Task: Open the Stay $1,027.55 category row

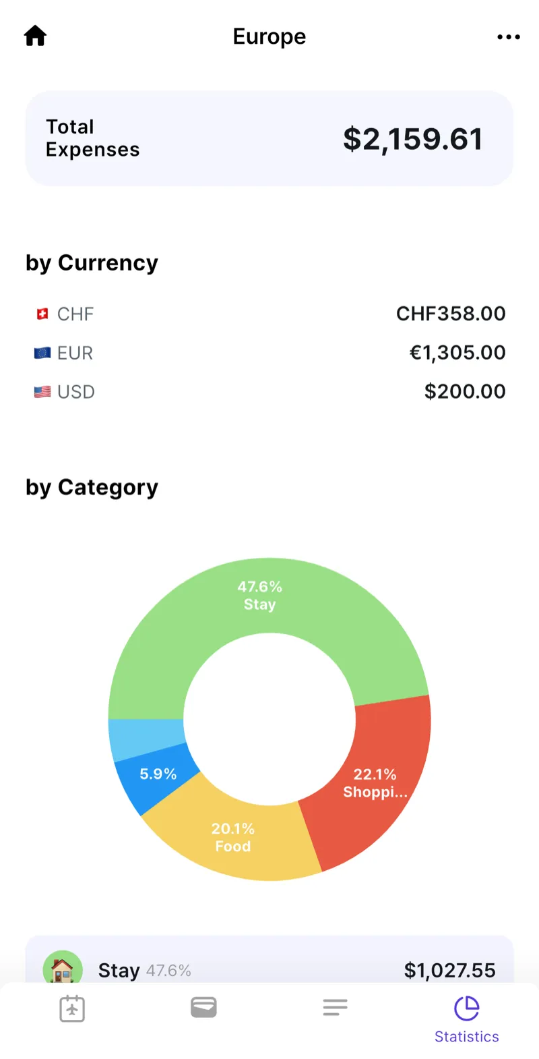Action: point(269,965)
